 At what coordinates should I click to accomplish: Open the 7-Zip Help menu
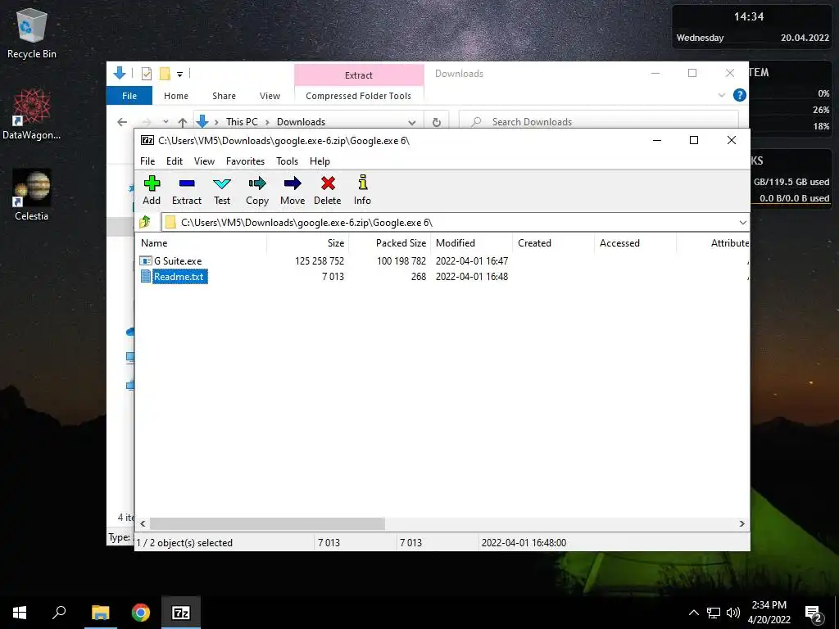point(320,161)
